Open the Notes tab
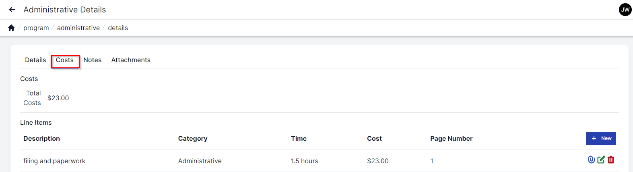 tap(92, 60)
